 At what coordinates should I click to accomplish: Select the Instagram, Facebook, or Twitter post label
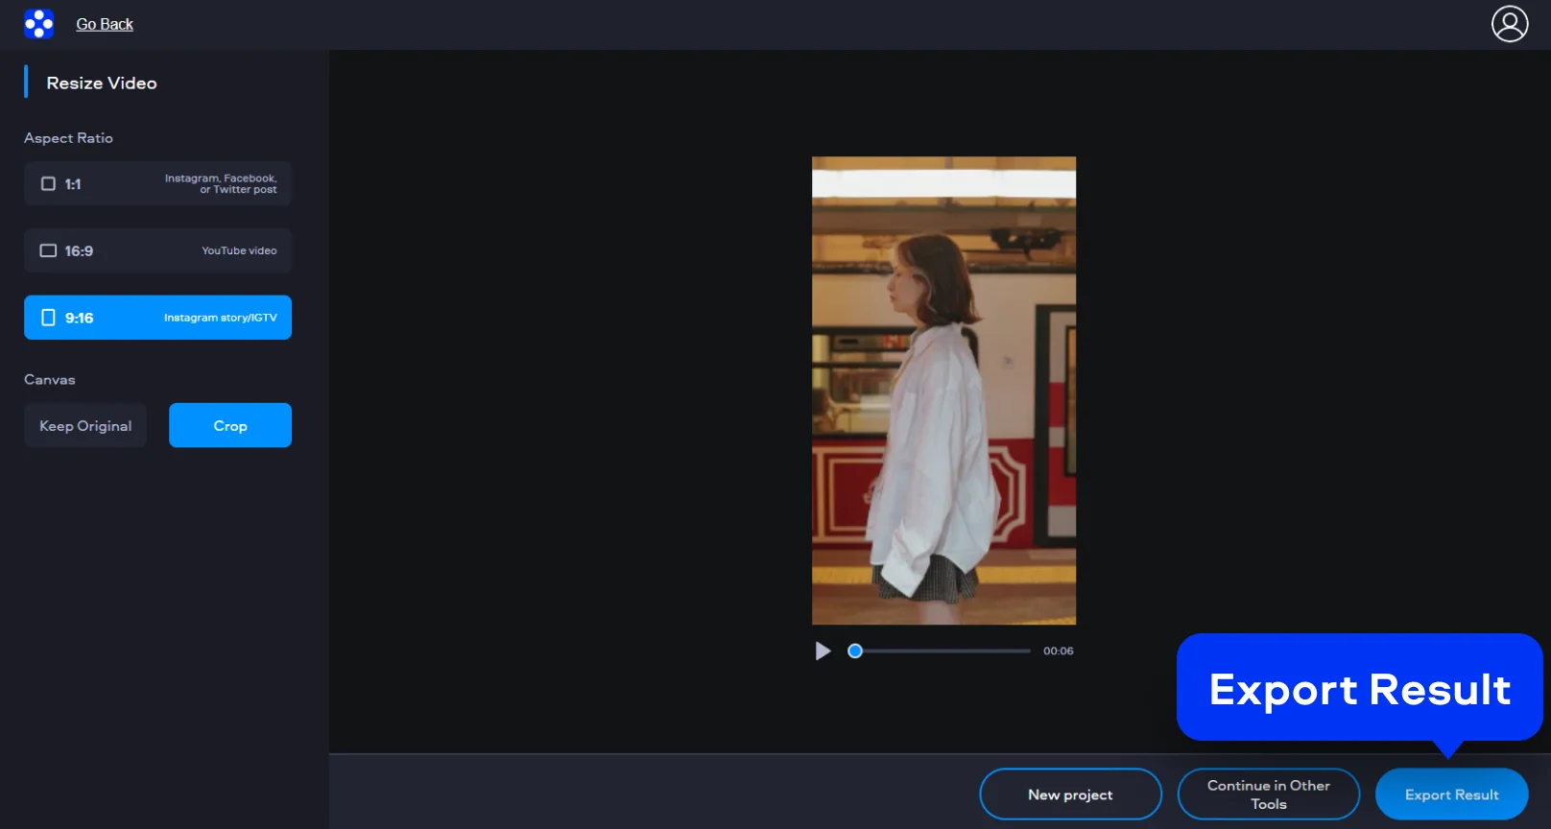point(221,184)
